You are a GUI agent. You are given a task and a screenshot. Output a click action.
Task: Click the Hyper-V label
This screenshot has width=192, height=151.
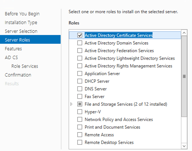(93, 112)
